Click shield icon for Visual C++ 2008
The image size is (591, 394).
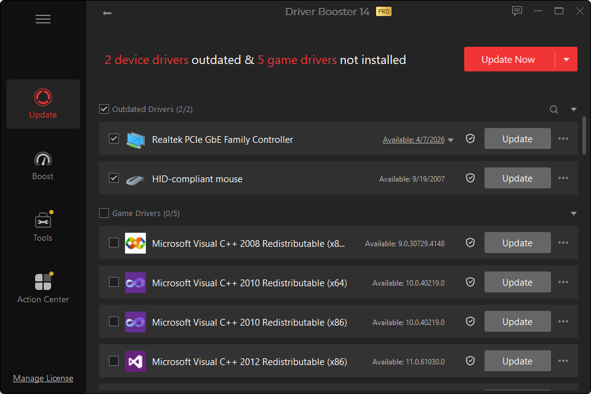[x=470, y=243]
